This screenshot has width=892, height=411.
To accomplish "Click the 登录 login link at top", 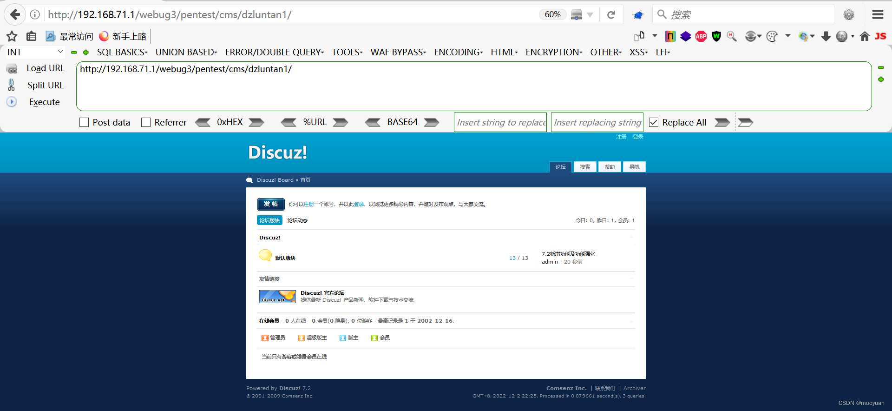I will click(638, 137).
